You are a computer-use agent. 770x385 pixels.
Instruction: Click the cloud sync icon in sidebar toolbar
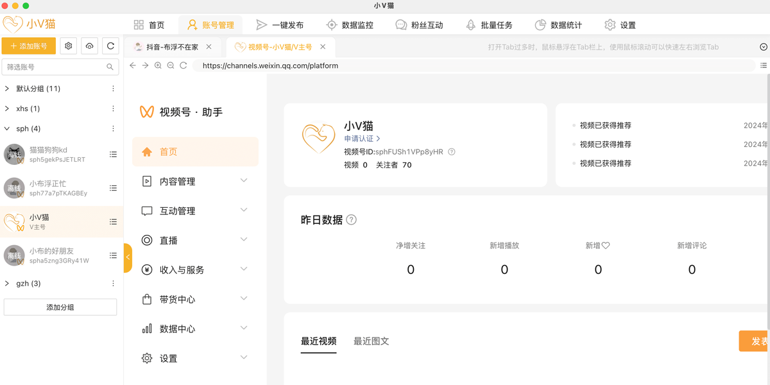pyautogui.click(x=89, y=46)
